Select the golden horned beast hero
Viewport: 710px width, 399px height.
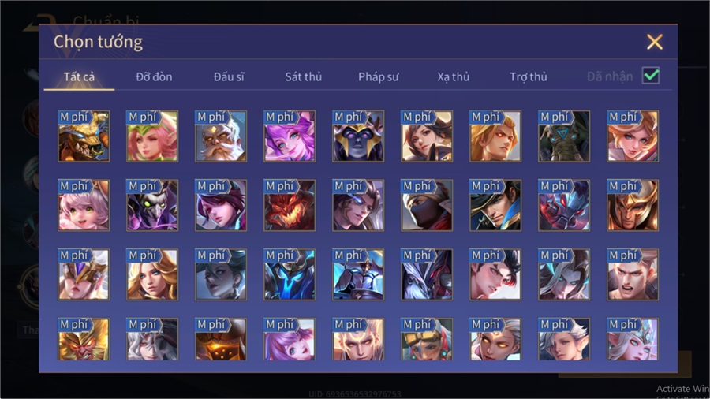(84, 136)
